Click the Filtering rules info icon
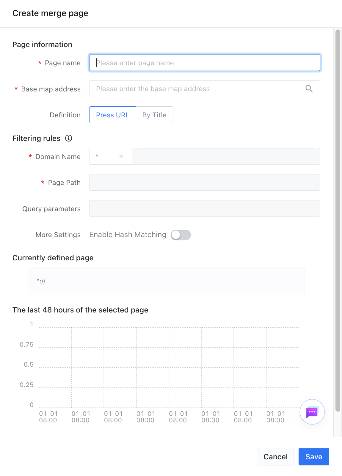The height and width of the screenshot is (476, 342). (x=69, y=138)
